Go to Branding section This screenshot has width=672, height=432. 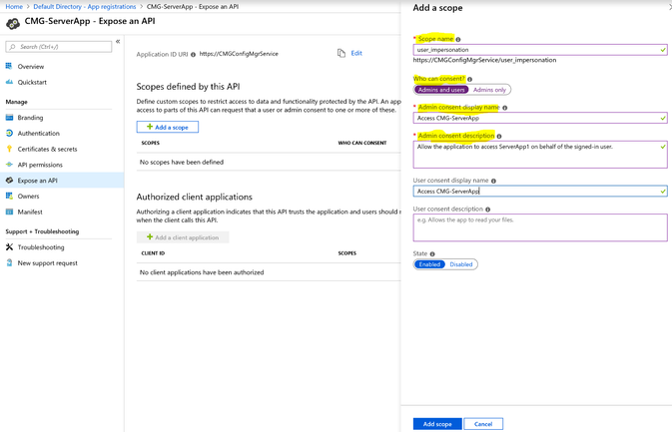click(30, 118)
